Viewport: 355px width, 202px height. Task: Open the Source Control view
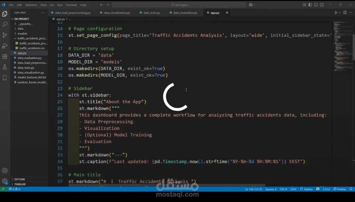pyautogui.click(x=5, y=35)
